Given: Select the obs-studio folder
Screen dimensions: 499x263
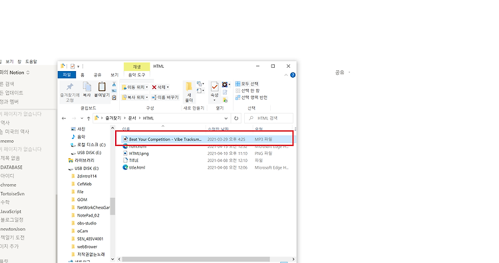Looking at the screenshot, I should tap(84, 223).
